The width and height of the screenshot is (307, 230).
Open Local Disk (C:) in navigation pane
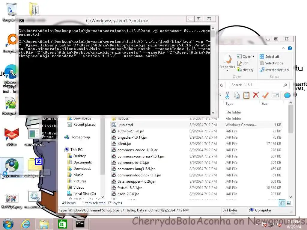pos(82,194)
